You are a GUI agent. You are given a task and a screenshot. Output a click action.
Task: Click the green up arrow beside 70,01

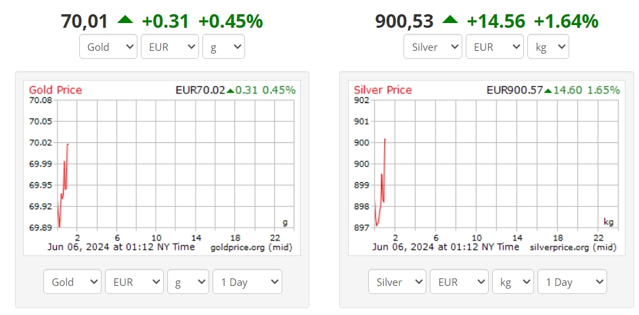point(125,19)
